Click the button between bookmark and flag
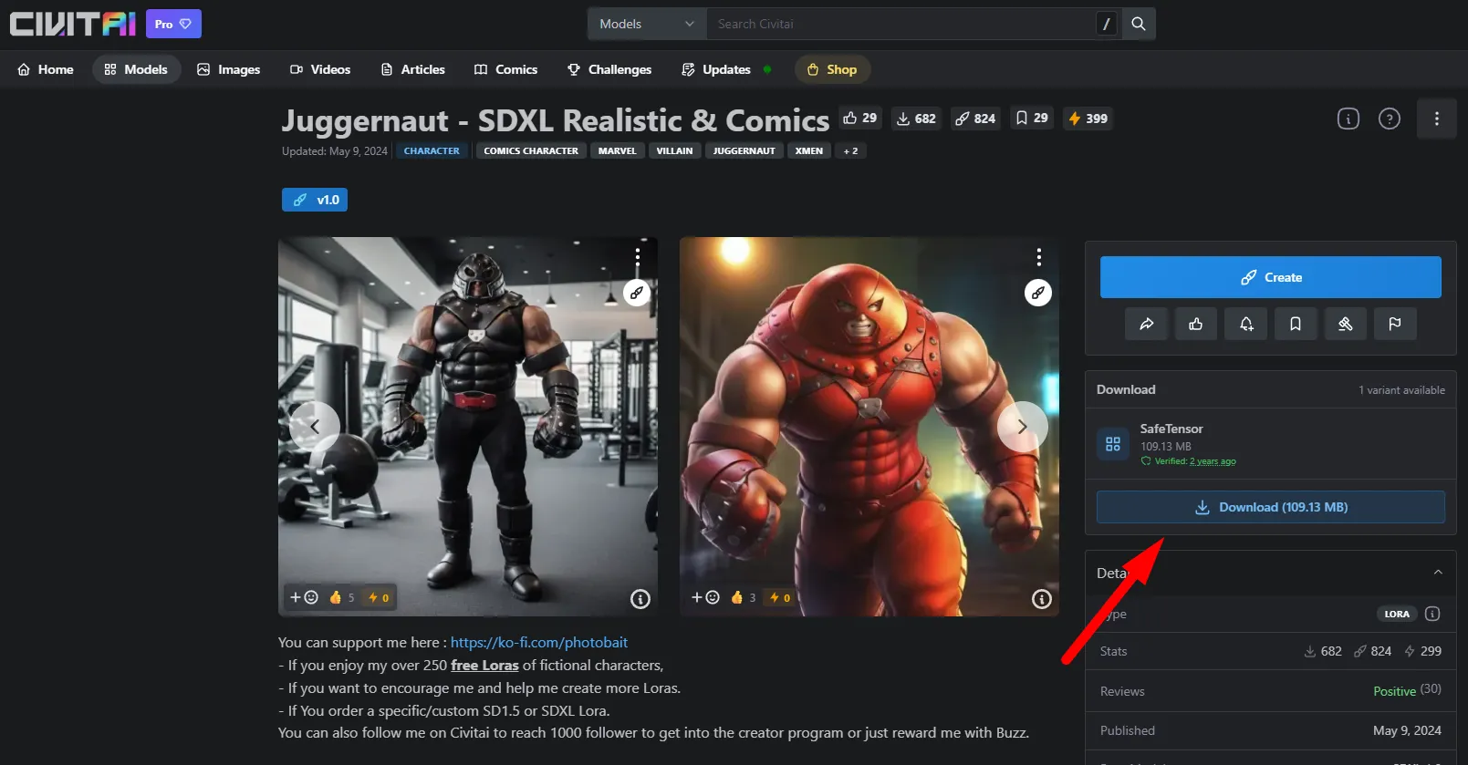Image resolution: width=1468 pixels, height=765 pixels. coord(1346,324)
